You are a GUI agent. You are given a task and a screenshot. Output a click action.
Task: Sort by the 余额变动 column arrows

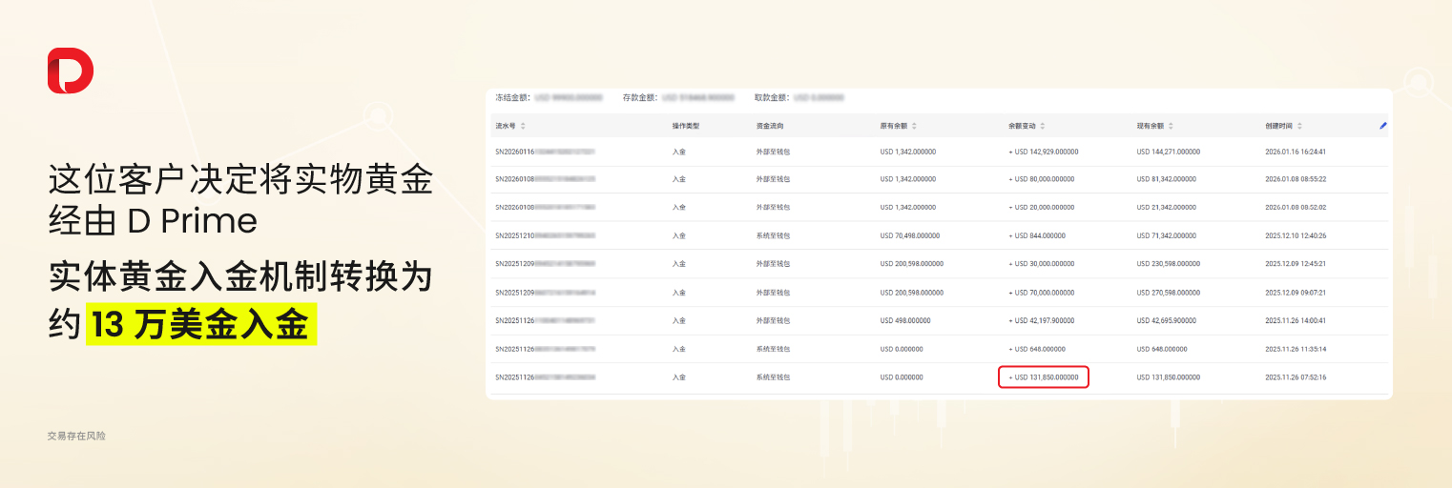(1043, 126)
